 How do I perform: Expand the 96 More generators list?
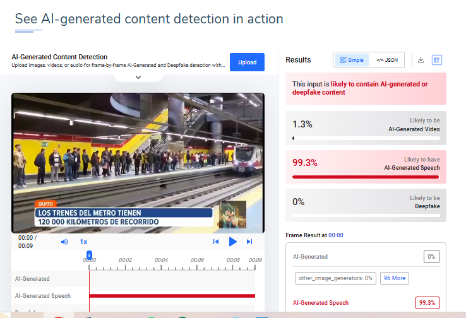[395, 278]
